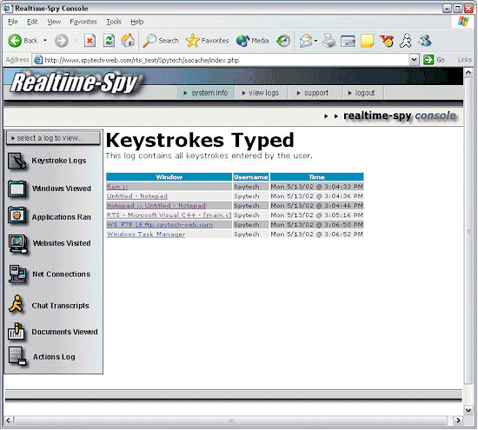Open the Tools menu

click(x=114, y=22)
